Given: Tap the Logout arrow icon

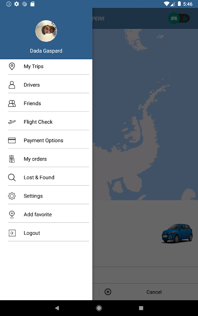Looking at the screenshot, I should point(12,233).
